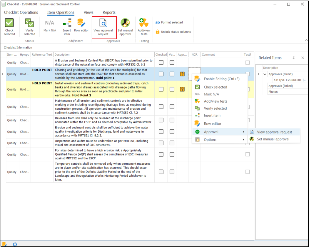The image size is (309, 247).
Task: Select the Temporary controls shall be removed description
Action: pyautogui.click(x=104, y=172)
